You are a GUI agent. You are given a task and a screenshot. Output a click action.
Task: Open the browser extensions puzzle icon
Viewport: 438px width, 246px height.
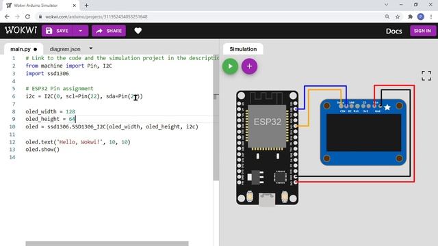pos(410,16)
